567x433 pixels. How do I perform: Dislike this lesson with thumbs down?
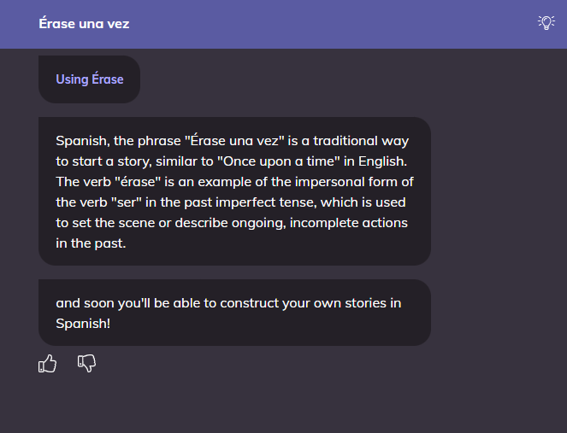(x=87, y=364)
